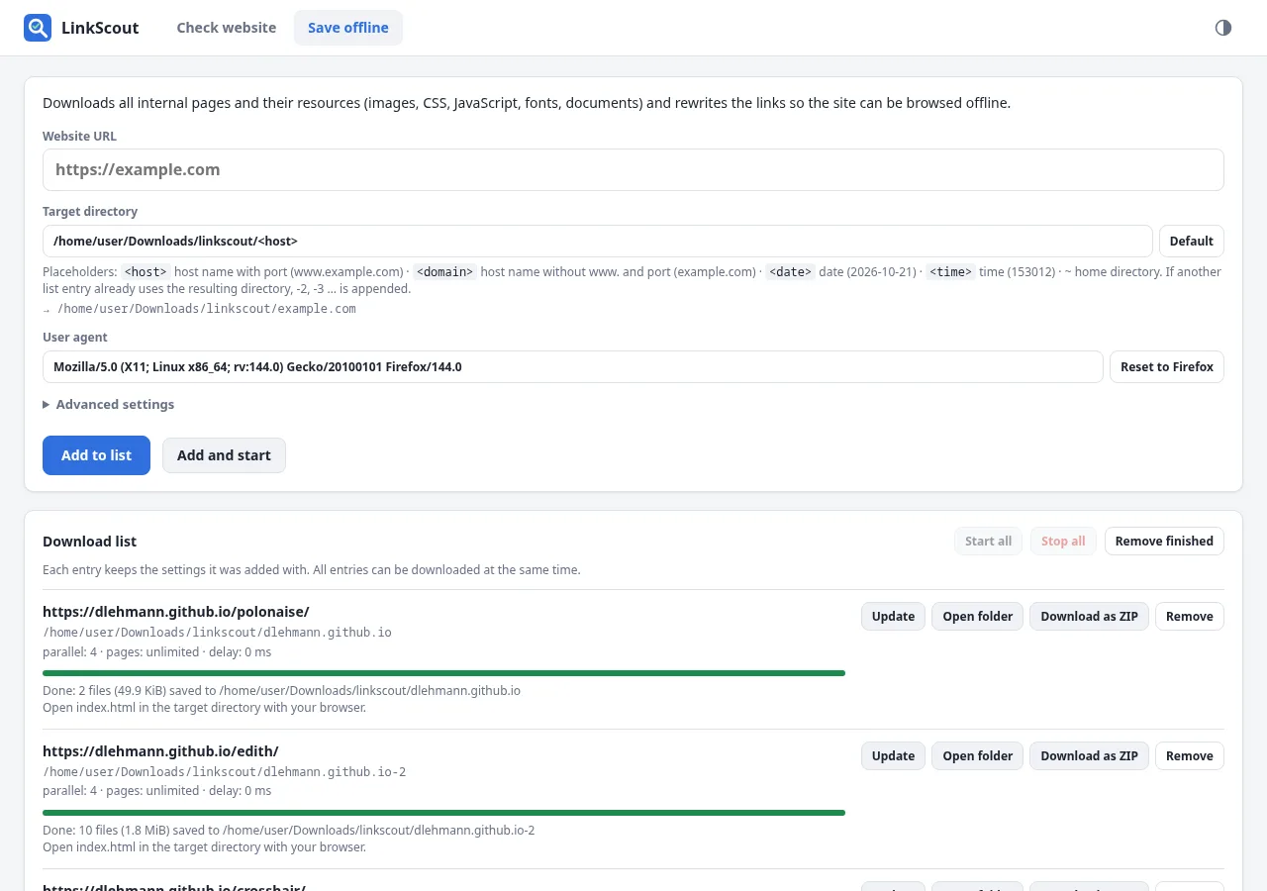Click the <time> placeholder chip
Screen dimensions: 1267x891
(950, 272)
